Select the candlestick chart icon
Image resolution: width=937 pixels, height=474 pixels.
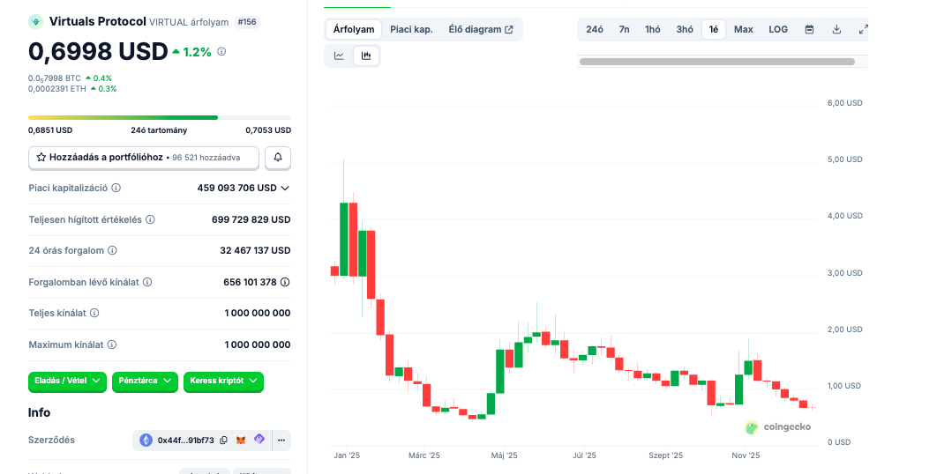tap(366, 56)
